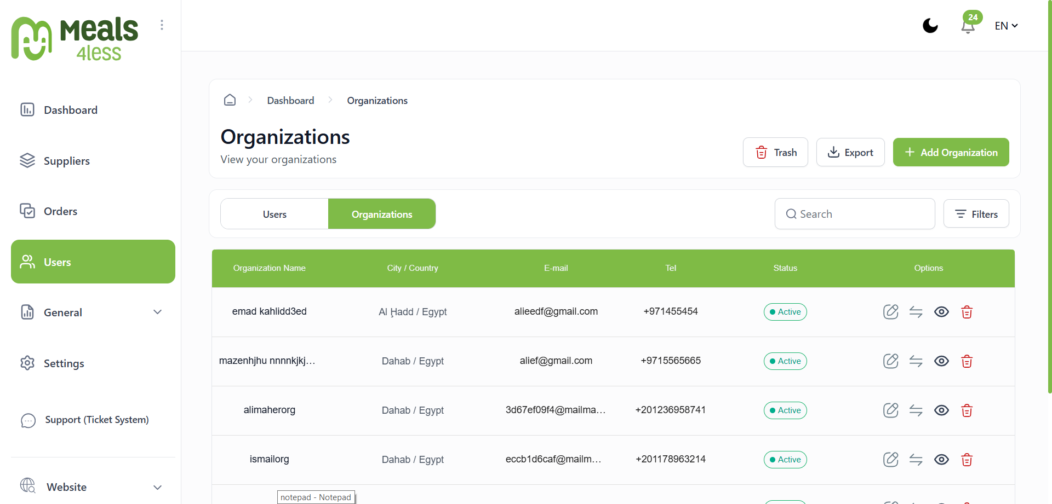The height and width of the screenshot is (504, 1052).
Task: Focus the Search field
Action: [x=855, y=214]
